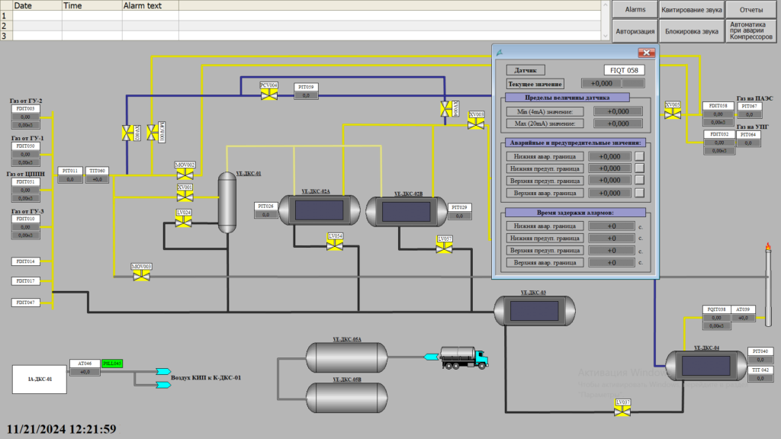Click the LV037 valve at the bottom
The height and width of the screenshot is (439, 781).
pos(623,411)
